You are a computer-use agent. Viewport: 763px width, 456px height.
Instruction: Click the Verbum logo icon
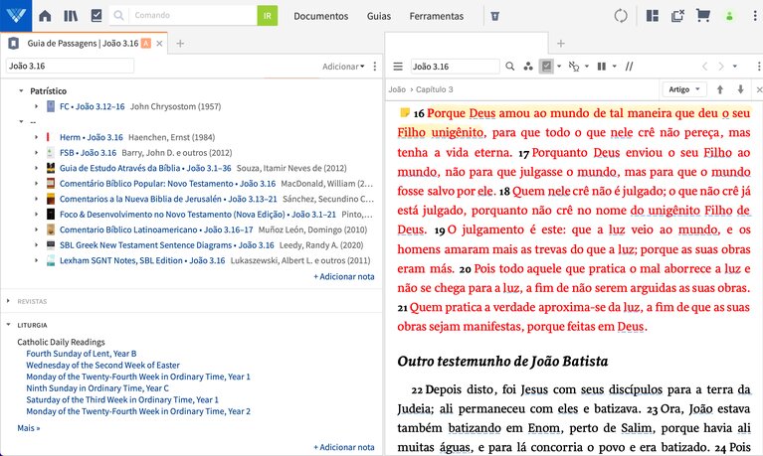pyautogui.click(x=16, y=16)
